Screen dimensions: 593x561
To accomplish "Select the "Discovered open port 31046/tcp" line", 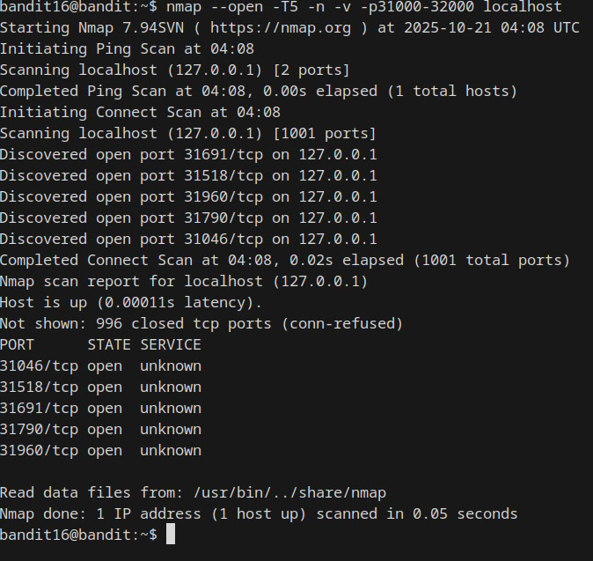I will click(x=188, y=239).
